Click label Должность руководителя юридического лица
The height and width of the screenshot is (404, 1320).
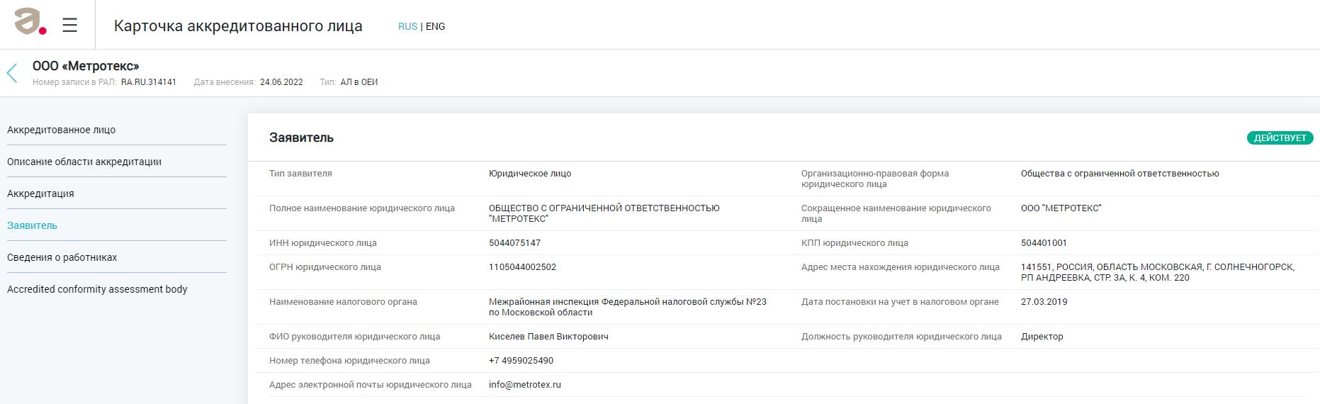click(901, 337)
